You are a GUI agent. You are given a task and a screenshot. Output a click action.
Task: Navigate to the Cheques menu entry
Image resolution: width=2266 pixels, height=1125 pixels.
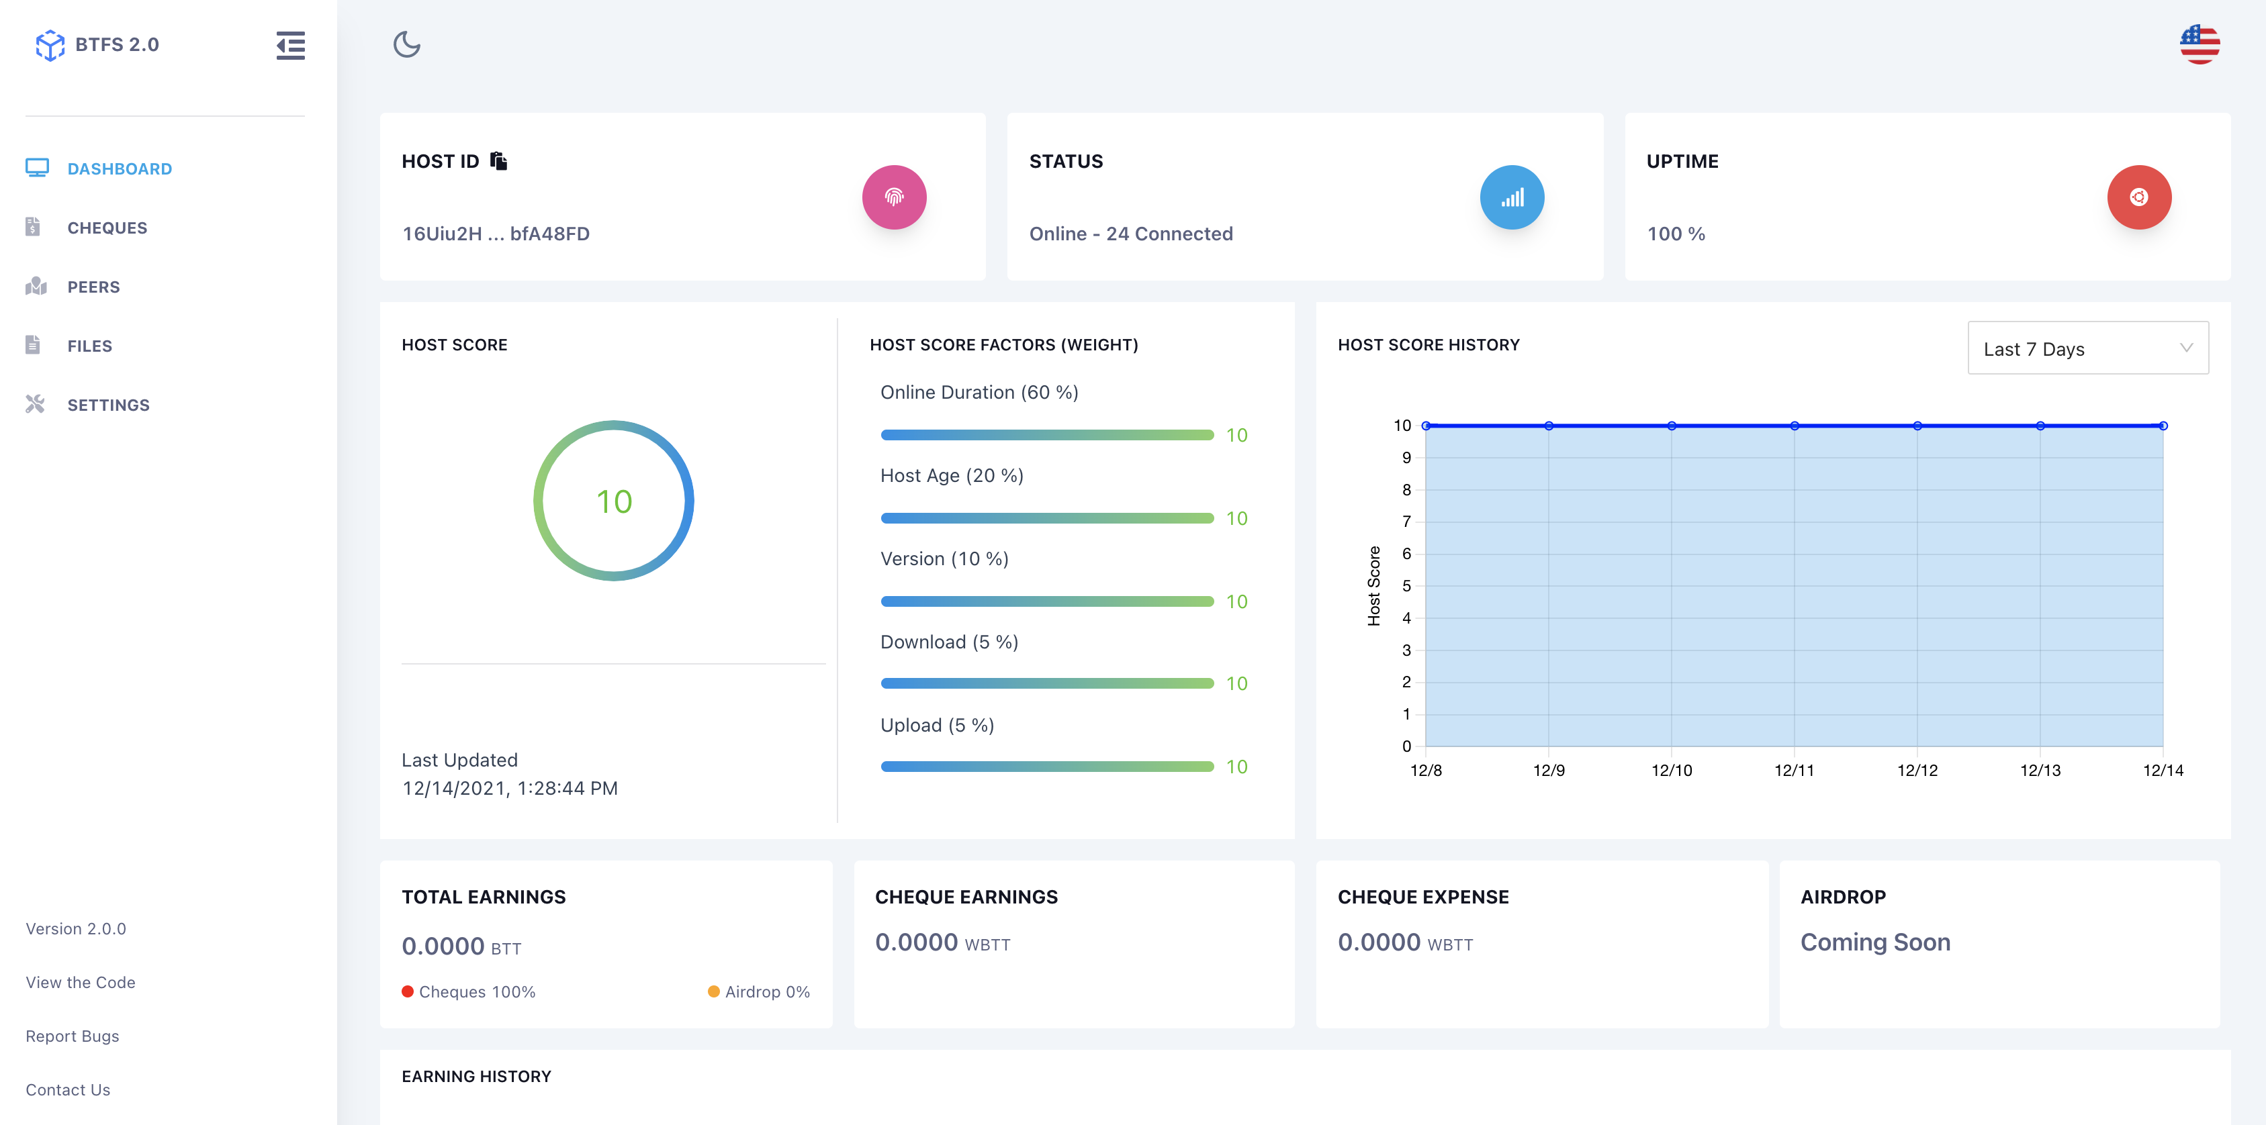point(106,227)
